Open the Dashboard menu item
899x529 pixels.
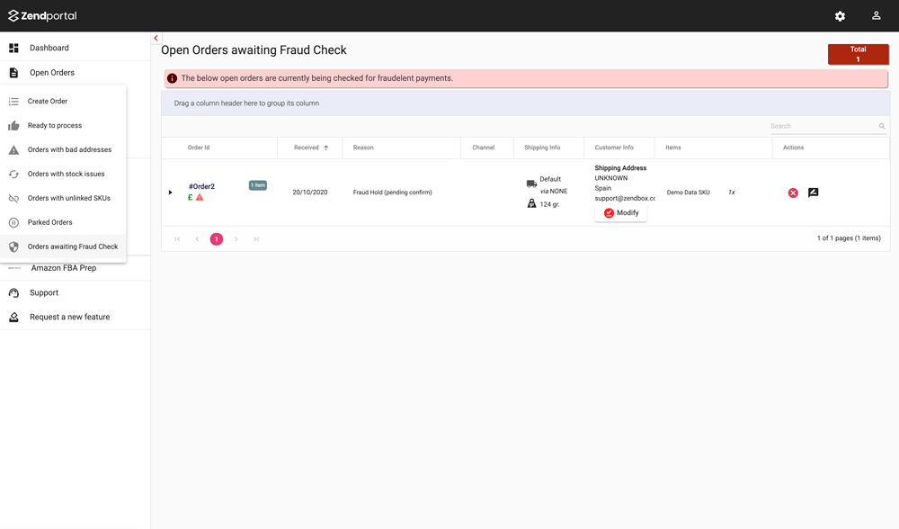49,48
